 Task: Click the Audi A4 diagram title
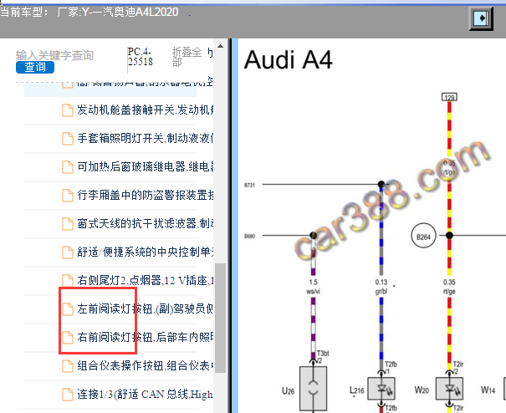[x=289, y=59]
